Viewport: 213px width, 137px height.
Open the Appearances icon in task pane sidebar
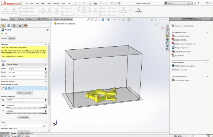click(168, 39)
